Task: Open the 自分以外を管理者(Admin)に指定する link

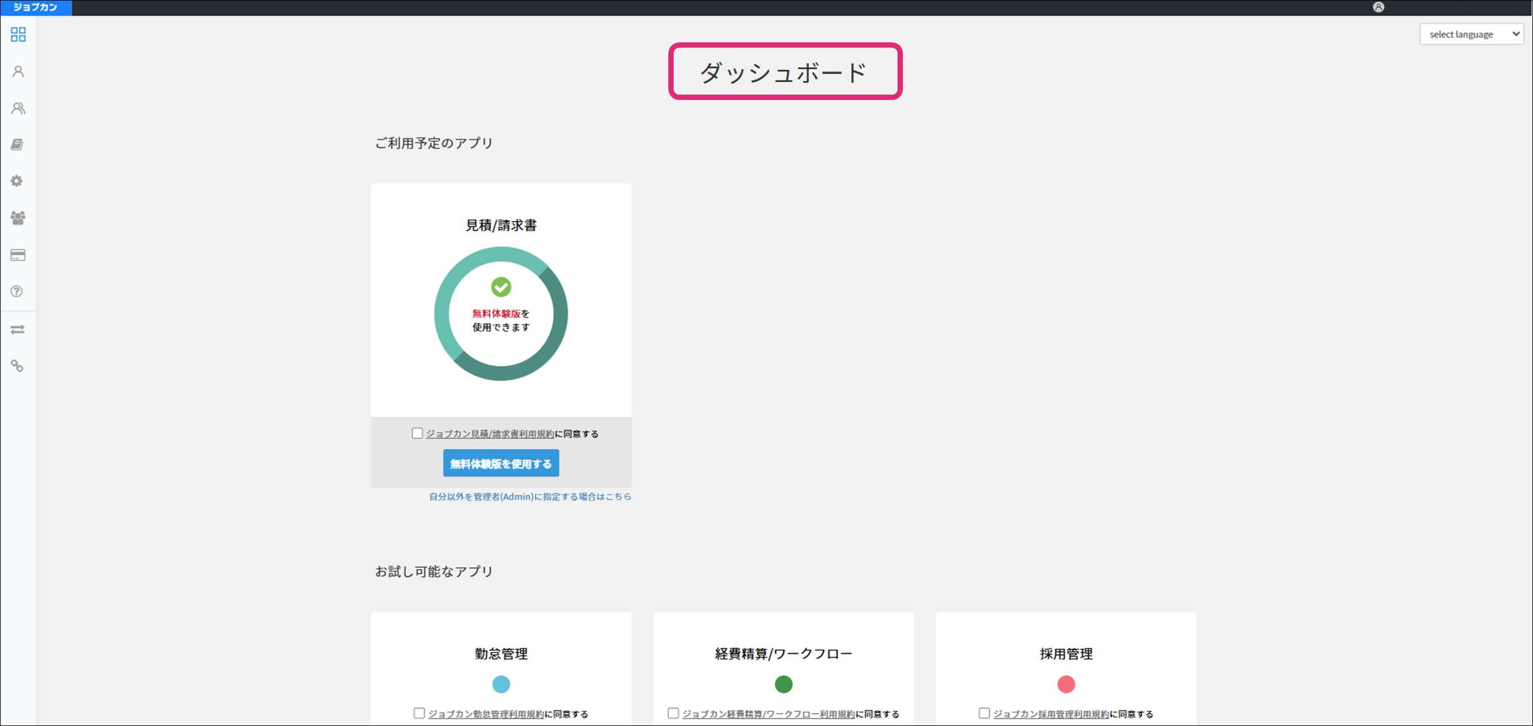Action: 530,496
